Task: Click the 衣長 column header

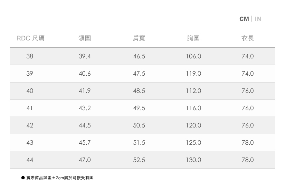Action: [247, 38]
